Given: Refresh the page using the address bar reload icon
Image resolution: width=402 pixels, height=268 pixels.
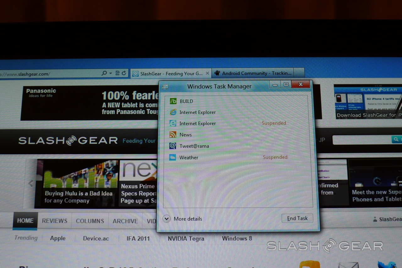Looking at the screenshot, I should coord(124,73).
